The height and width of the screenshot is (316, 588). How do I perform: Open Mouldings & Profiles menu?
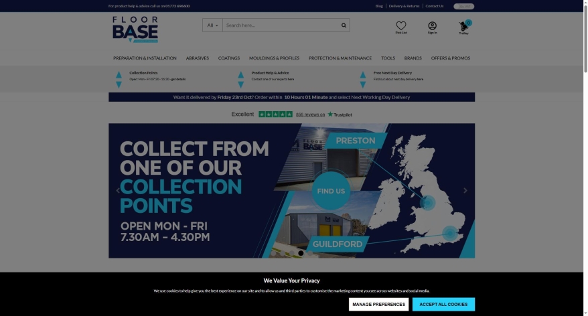(274, 58)
